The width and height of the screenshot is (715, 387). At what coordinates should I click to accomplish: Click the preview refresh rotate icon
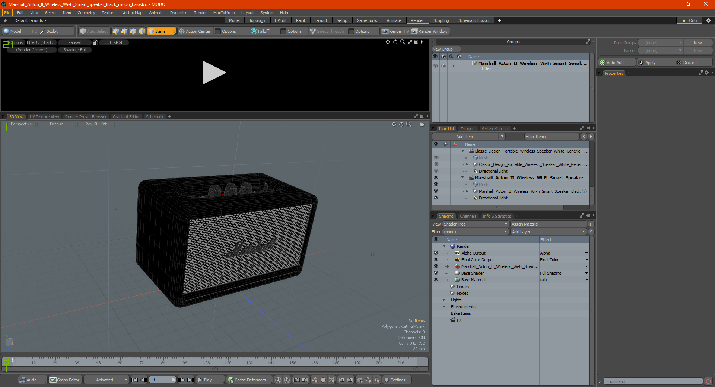pyautogui.click(x=395, y=42)
